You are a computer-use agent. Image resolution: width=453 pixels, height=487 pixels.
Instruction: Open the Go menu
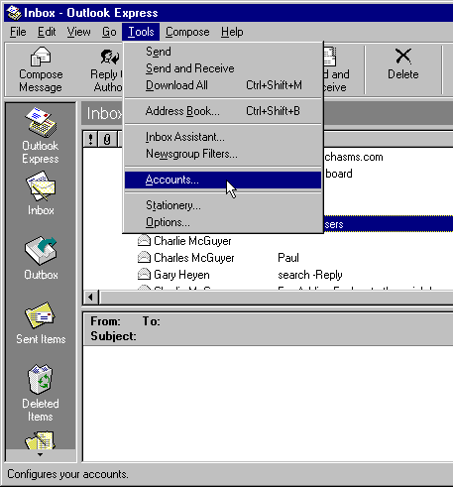109,32
